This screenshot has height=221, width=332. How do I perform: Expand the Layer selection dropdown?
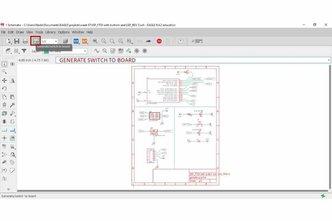click(x=65, y=51)
